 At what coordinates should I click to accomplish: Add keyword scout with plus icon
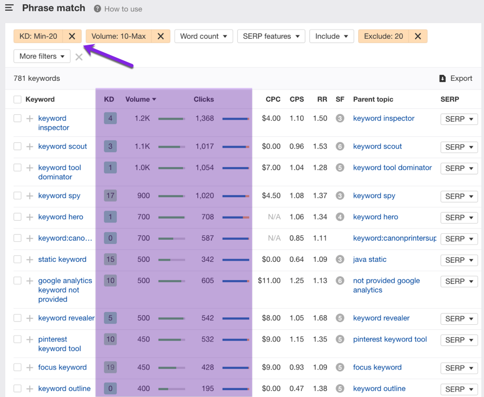[x=30, y=147]
